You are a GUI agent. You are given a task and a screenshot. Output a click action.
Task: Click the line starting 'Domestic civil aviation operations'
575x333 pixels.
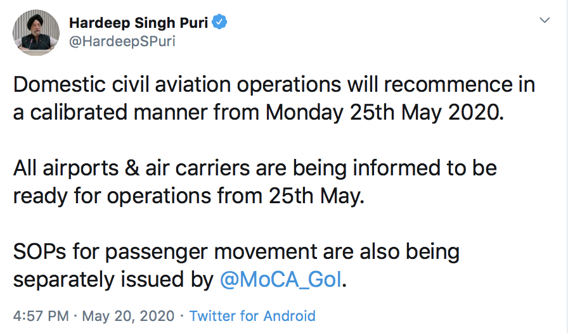click(274, 84)
